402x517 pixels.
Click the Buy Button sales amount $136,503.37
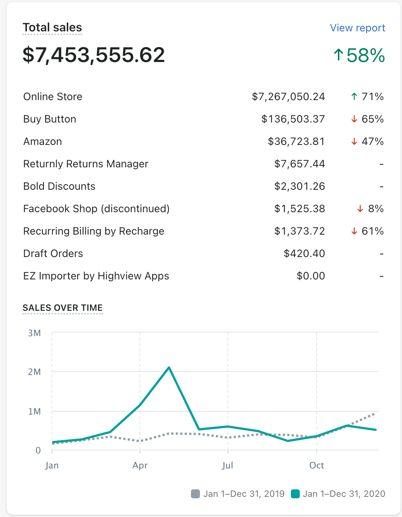coord(293,119)
